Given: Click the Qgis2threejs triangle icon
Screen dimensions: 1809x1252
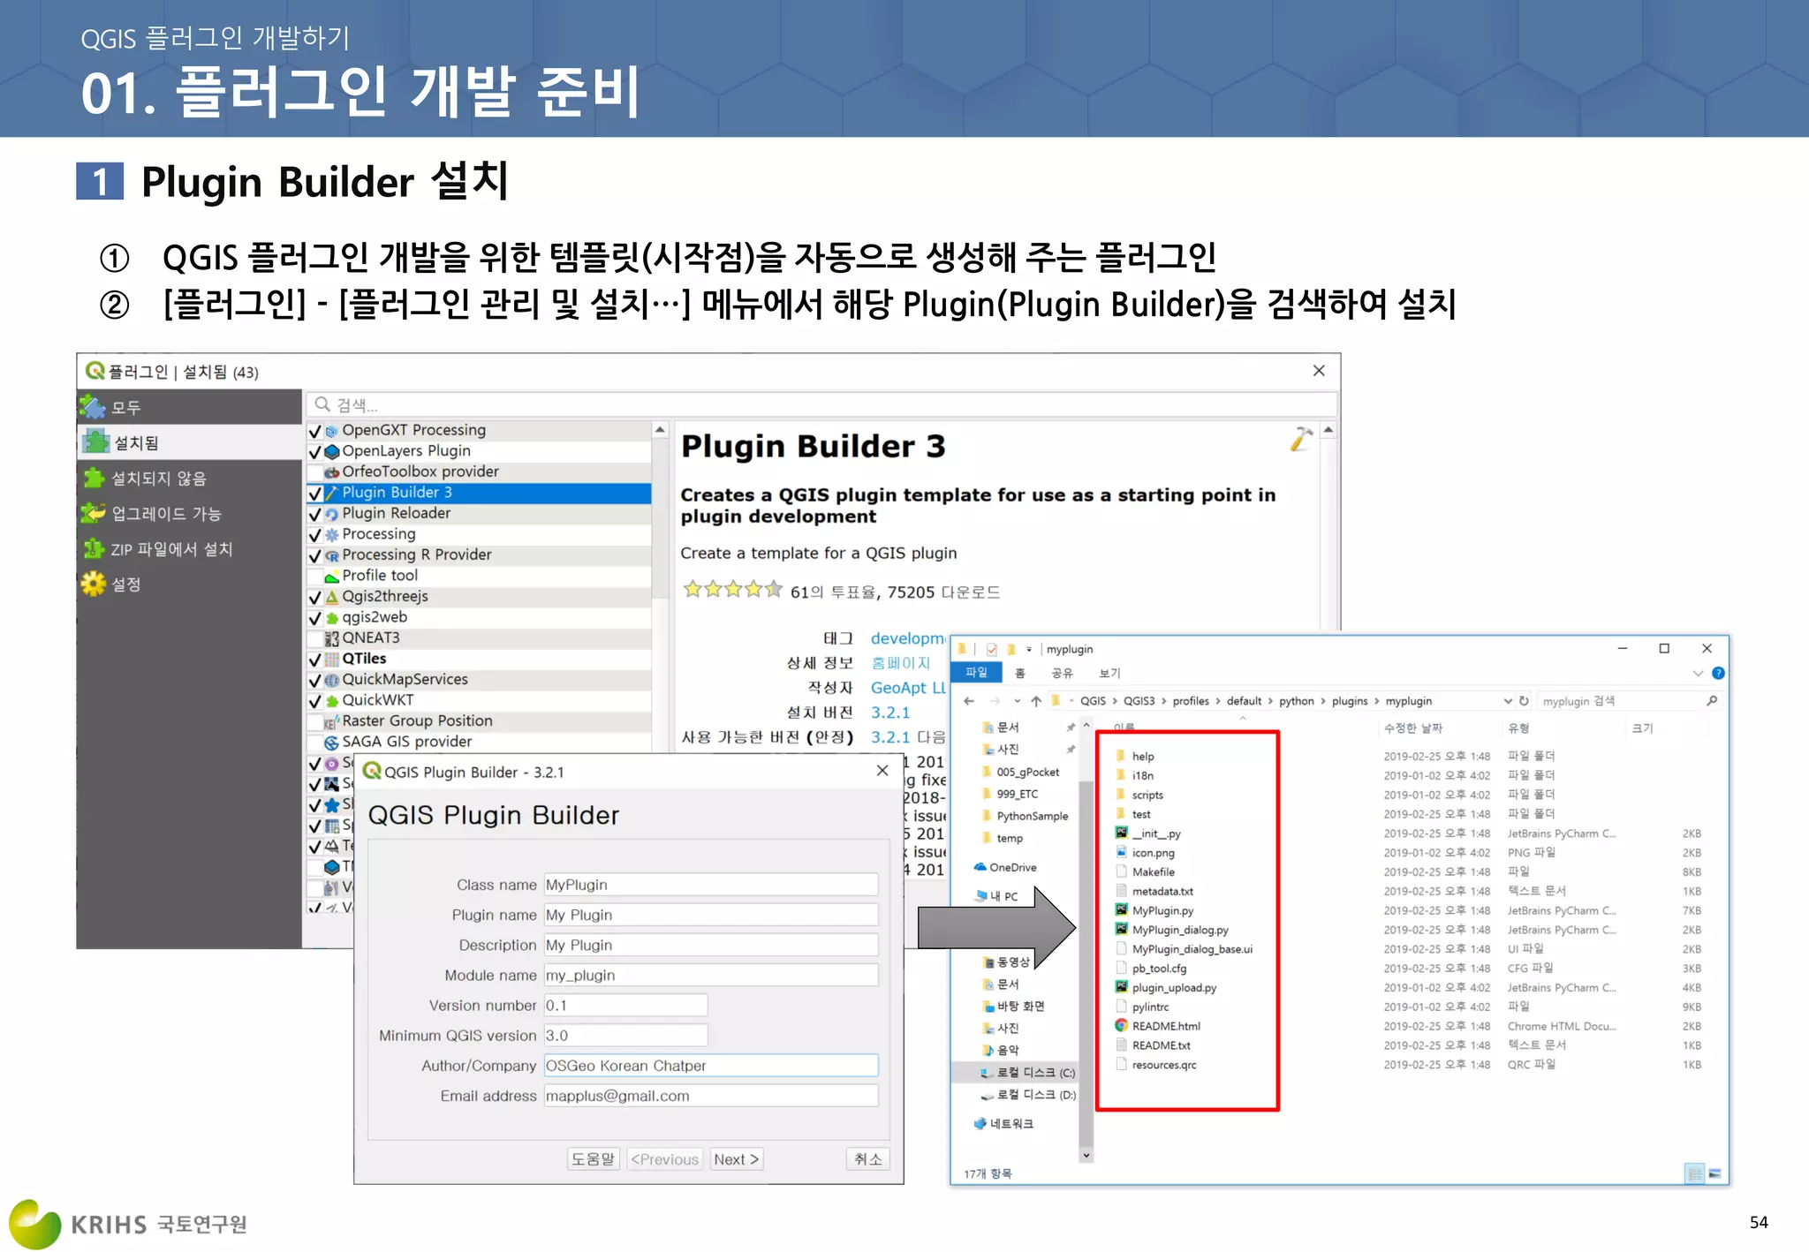Looking at the screenshot, I should pos(332,597).
